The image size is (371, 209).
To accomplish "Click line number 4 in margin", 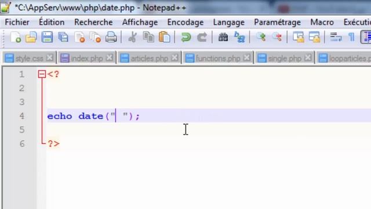I will (22, 116).
